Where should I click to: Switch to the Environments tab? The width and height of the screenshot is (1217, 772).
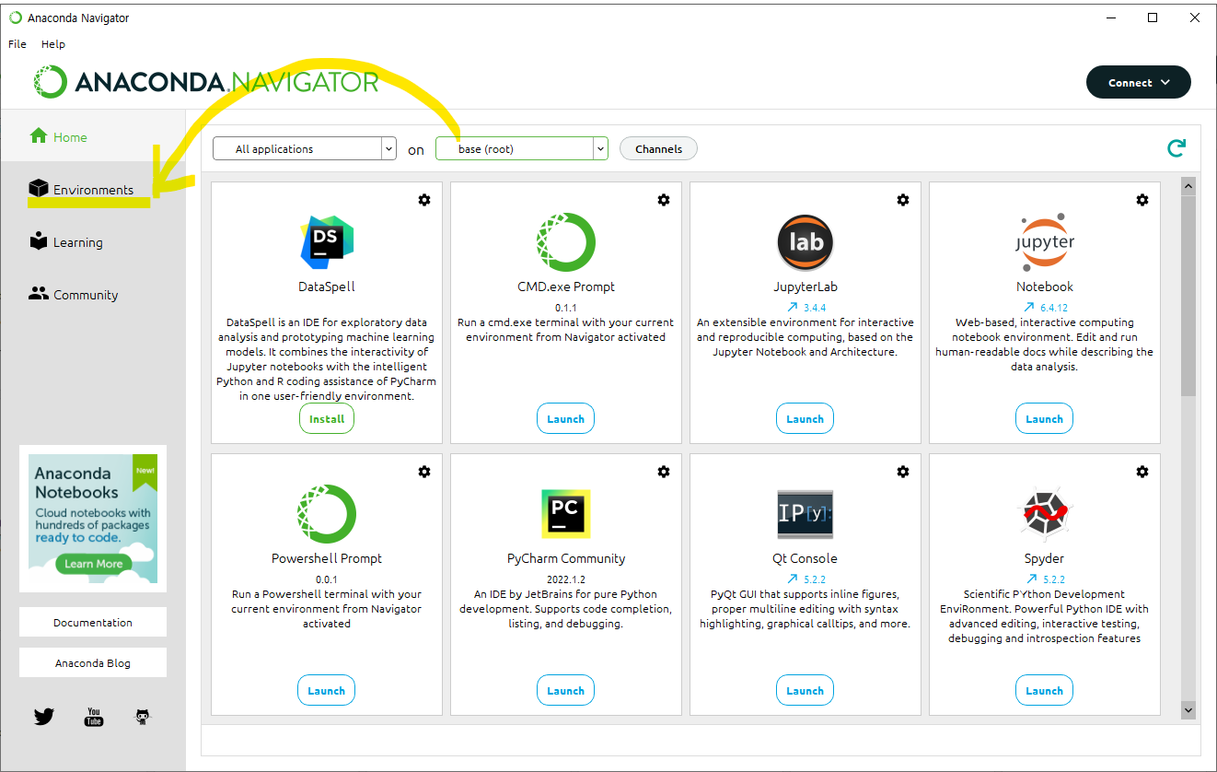94,189
